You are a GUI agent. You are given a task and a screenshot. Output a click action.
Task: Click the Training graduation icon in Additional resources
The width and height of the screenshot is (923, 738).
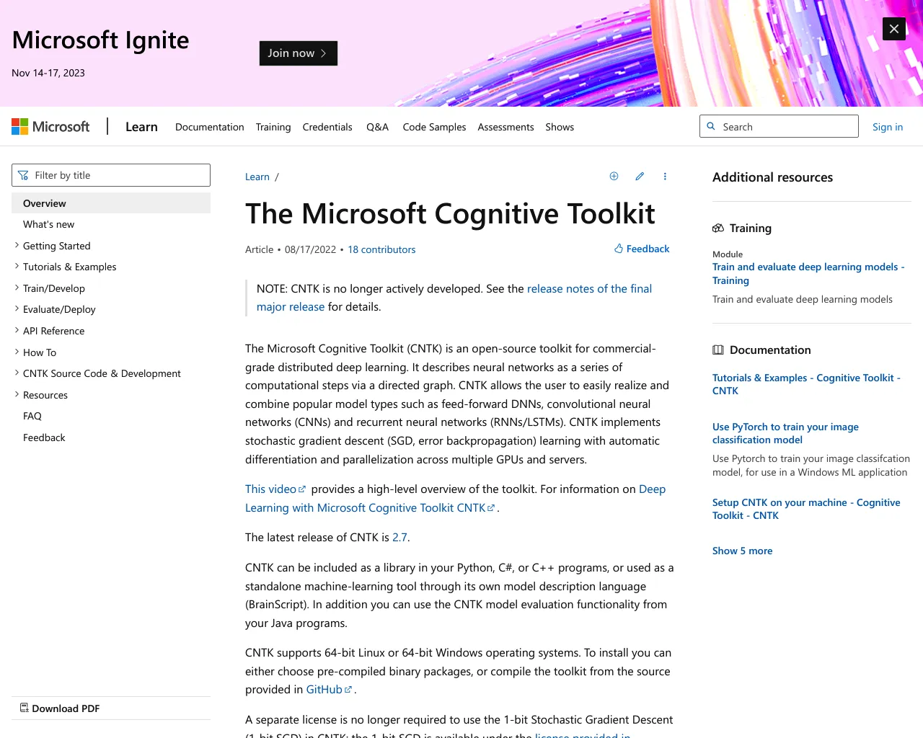pos(718,228)
